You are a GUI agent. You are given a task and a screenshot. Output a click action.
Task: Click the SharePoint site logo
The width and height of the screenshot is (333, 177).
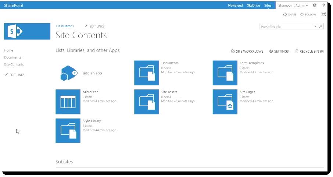click(x=27, y=31)
